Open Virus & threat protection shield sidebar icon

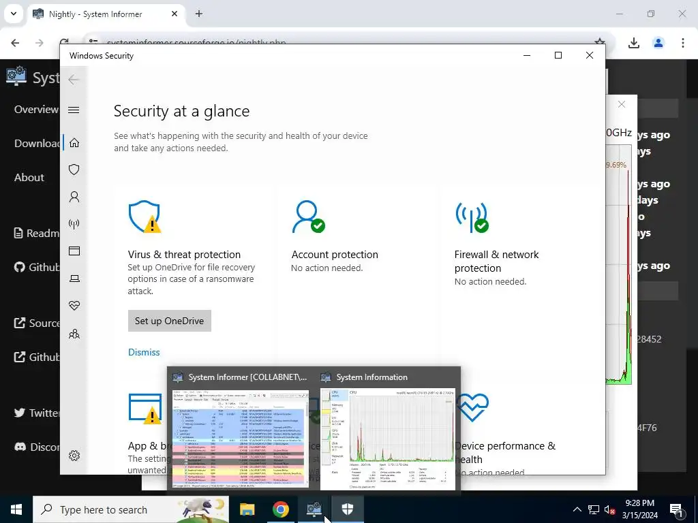[x=74, y=170]
